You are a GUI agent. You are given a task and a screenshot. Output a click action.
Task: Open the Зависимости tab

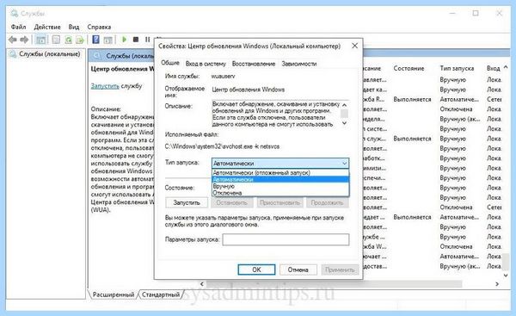[x=299, y=64]
